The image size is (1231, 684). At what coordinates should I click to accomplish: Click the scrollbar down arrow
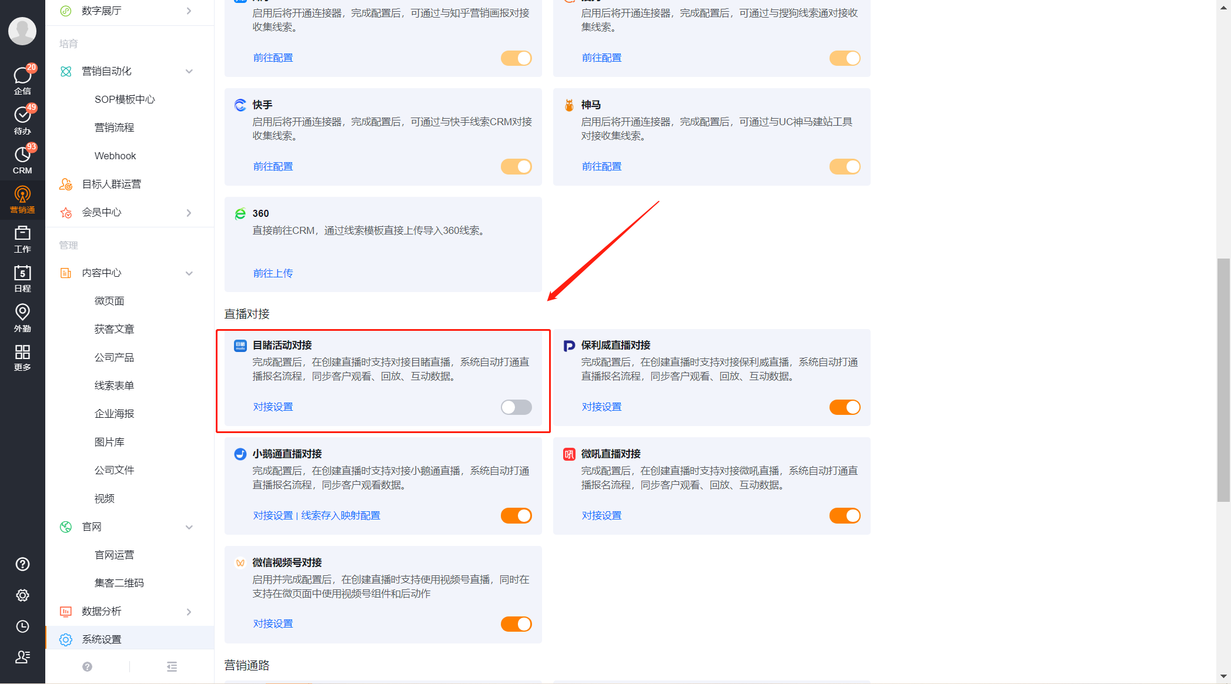(x=1223, y=677)
